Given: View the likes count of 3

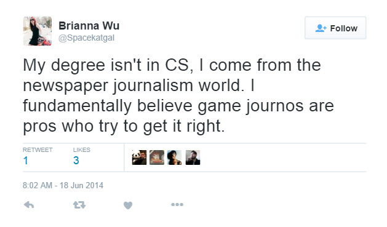Looking at the screenshot, I should coord(76,161).
